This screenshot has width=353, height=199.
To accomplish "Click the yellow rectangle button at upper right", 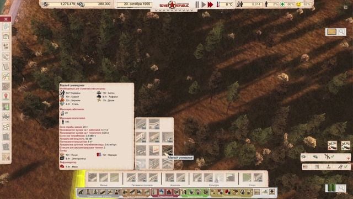I will coord(331,32).
